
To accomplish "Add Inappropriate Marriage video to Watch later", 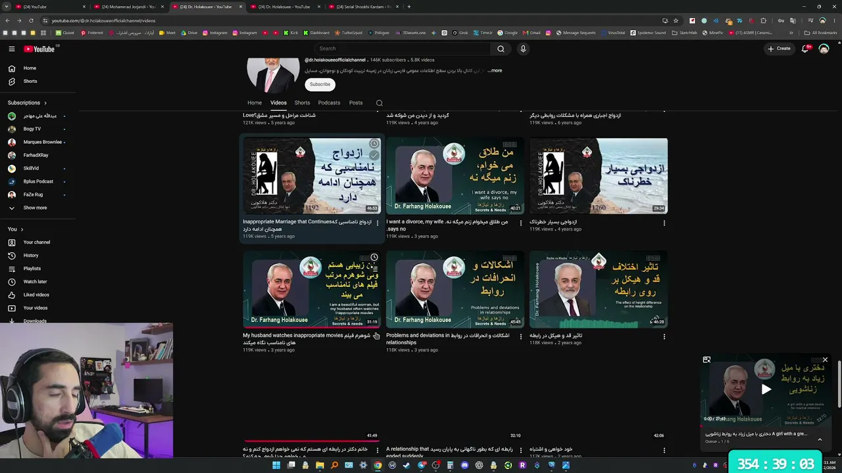I will (374, 144).
